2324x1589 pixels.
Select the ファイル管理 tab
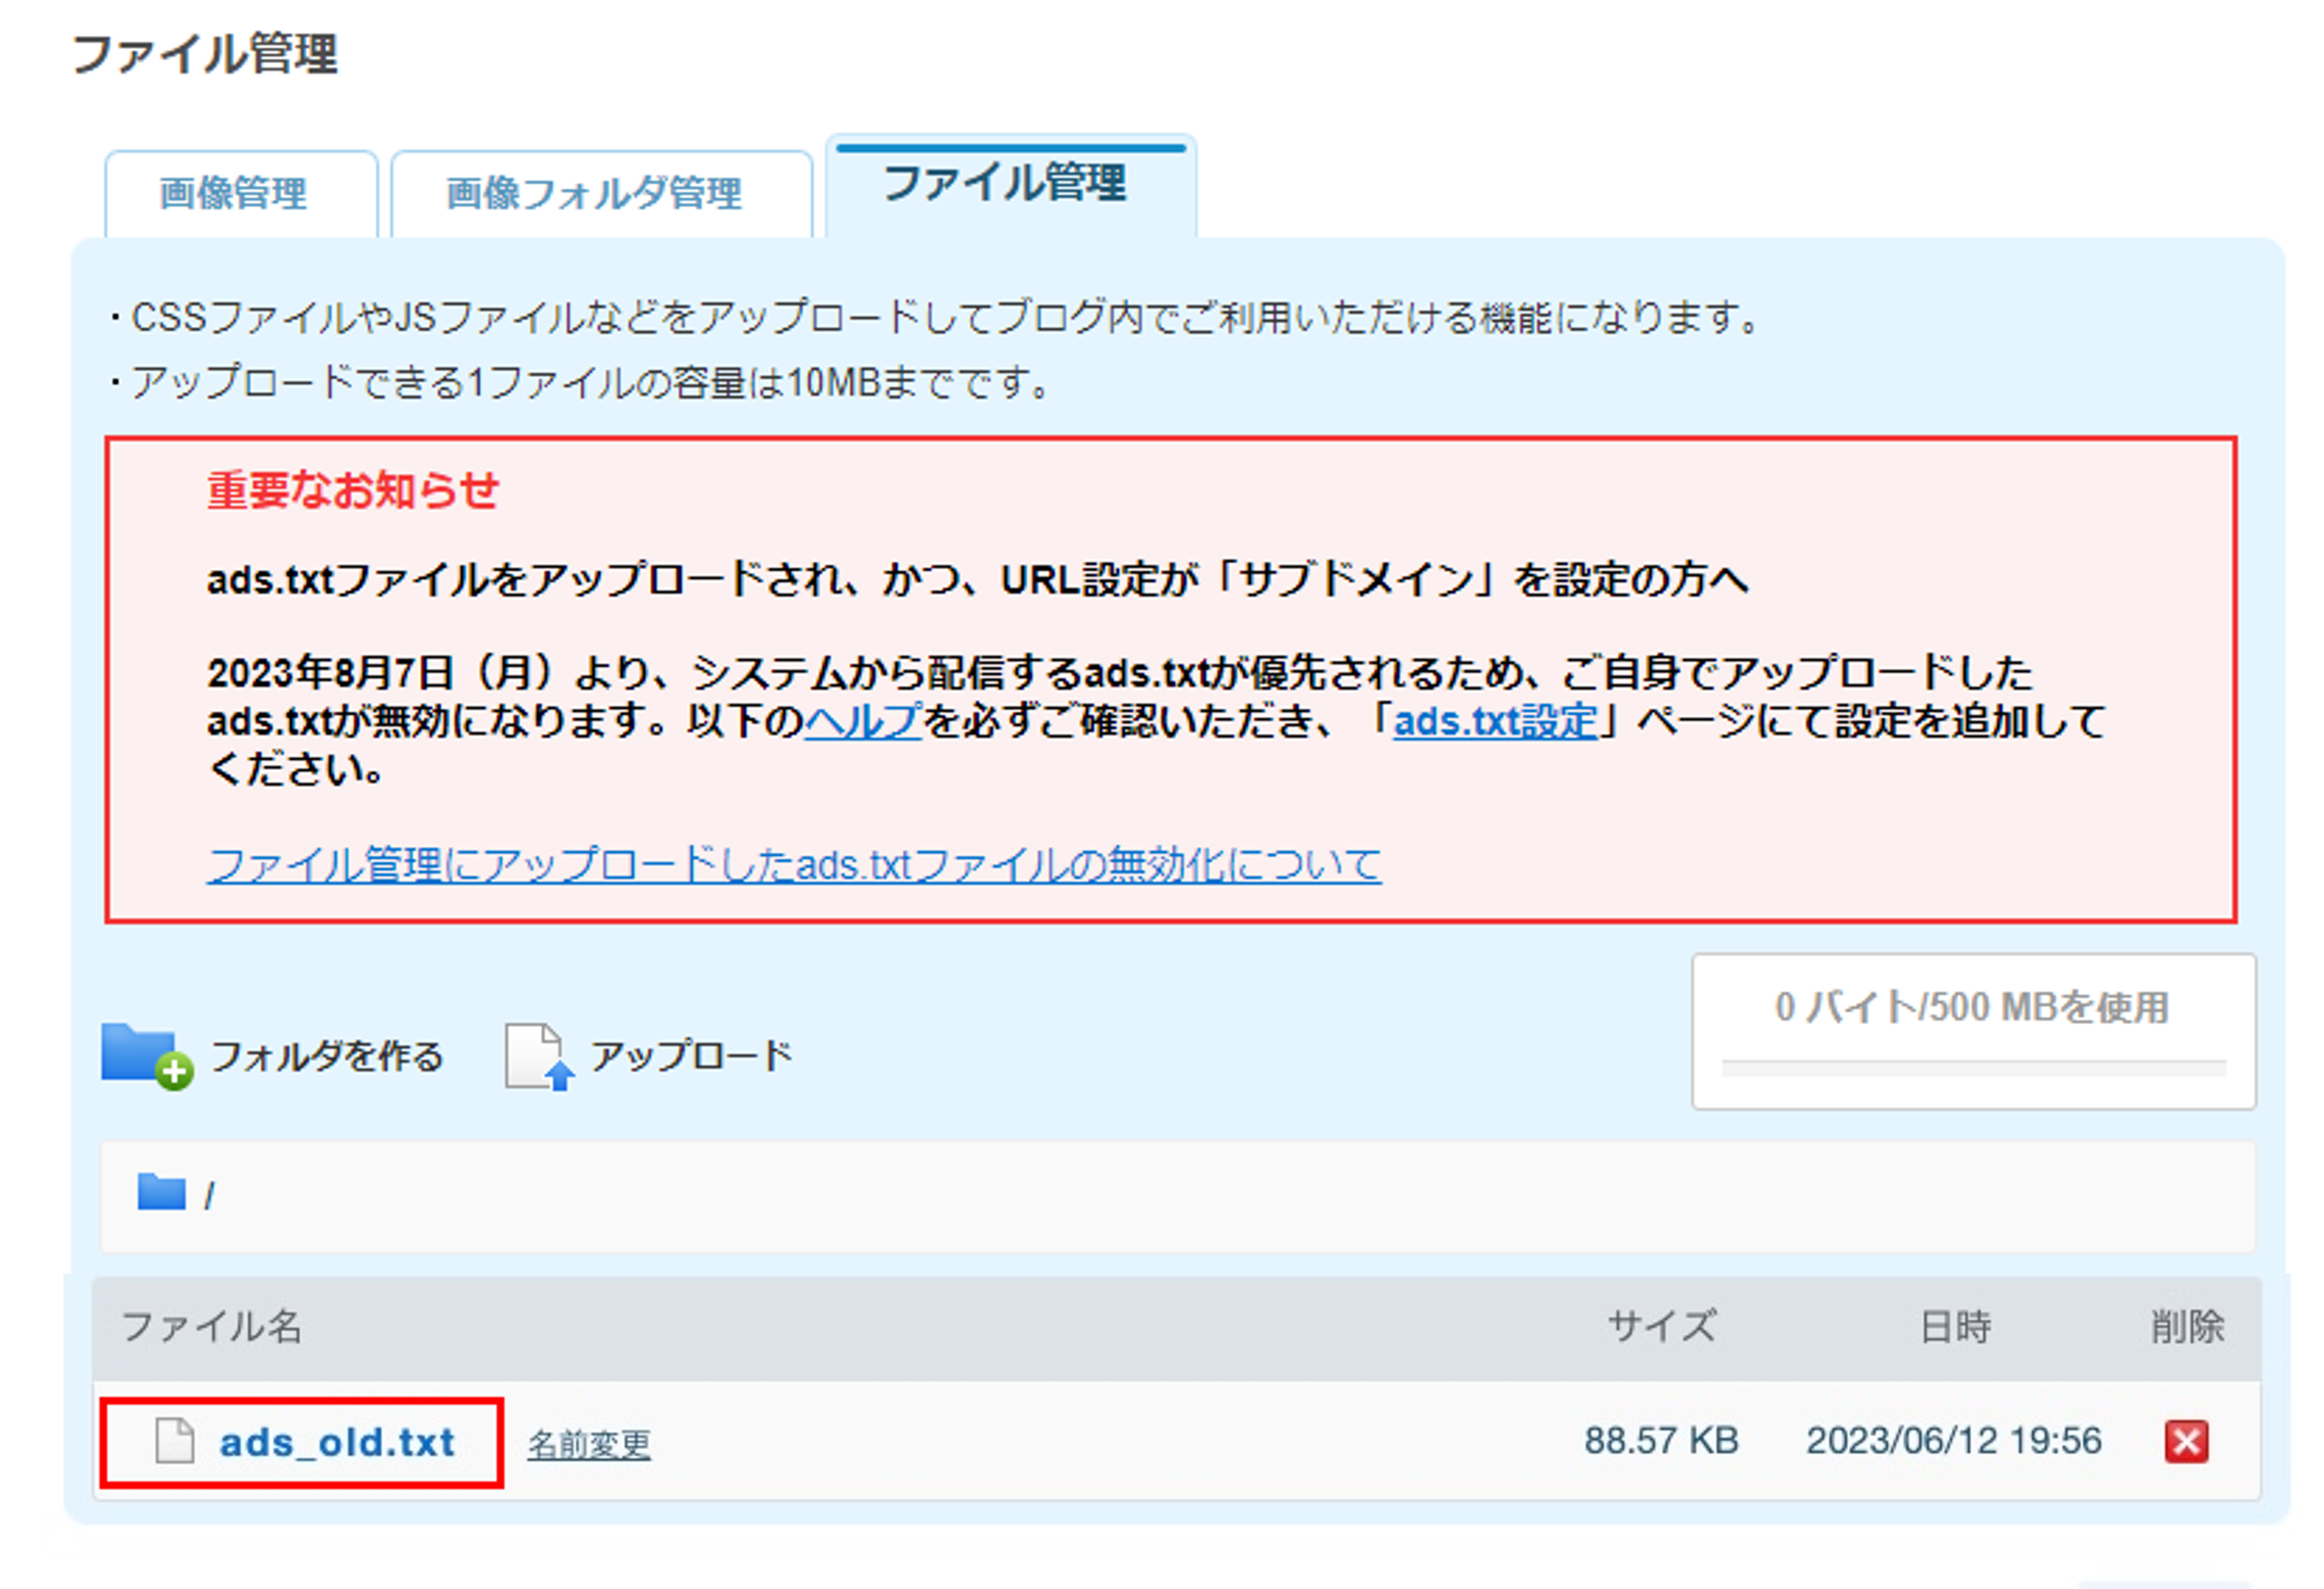1011,187
